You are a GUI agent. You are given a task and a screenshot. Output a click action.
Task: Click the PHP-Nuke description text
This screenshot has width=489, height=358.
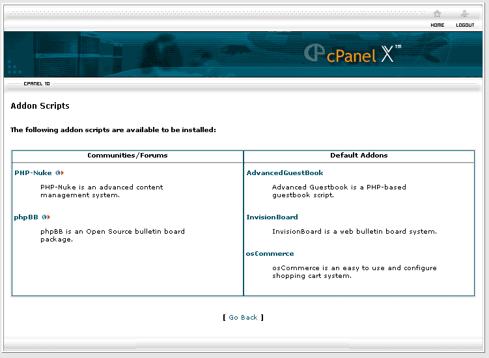point(102,191)
